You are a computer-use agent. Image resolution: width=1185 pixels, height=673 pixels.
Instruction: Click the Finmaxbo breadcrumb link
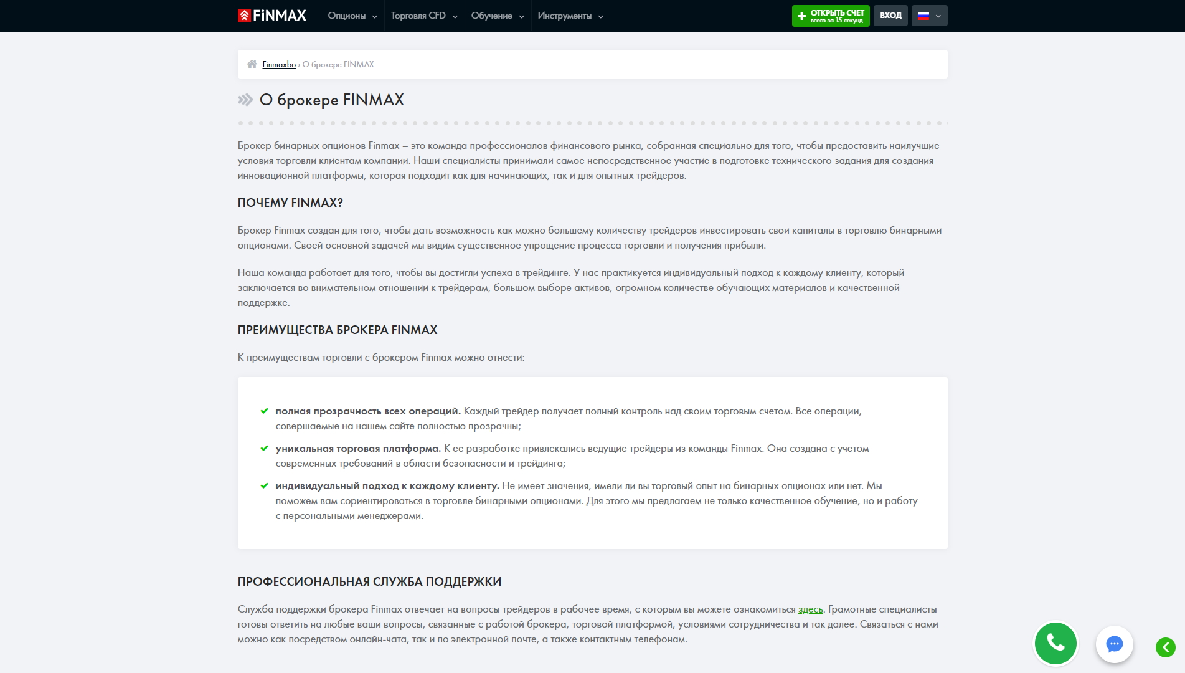279,64
